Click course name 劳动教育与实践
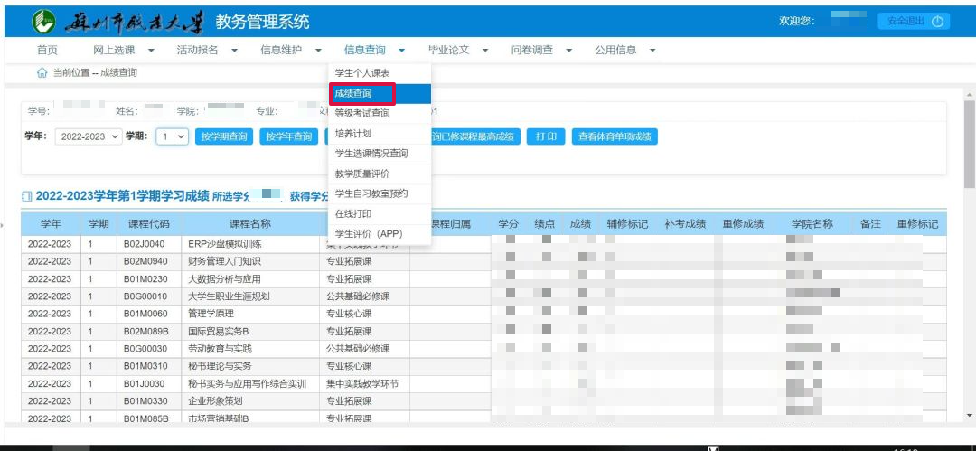 [x=220, y=348]
